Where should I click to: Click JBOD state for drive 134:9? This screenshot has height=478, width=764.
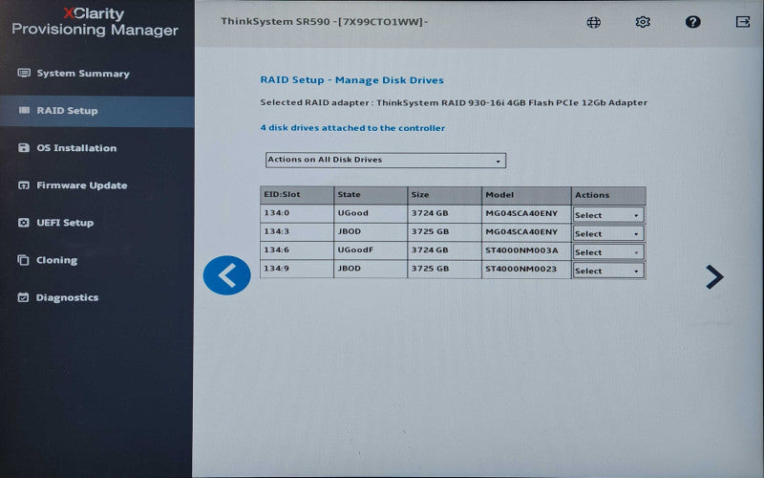(x=371, y=269)
